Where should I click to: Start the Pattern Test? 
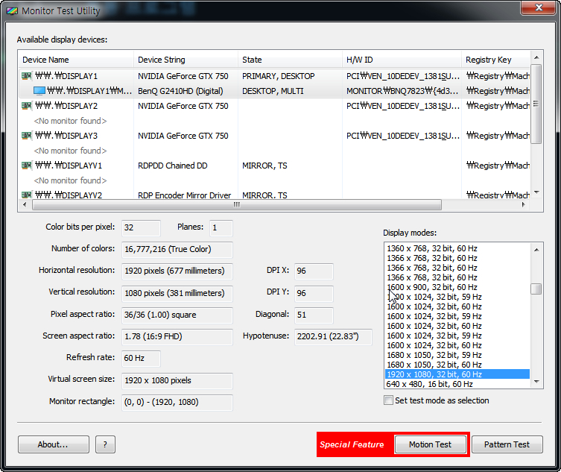pos(507,444)
